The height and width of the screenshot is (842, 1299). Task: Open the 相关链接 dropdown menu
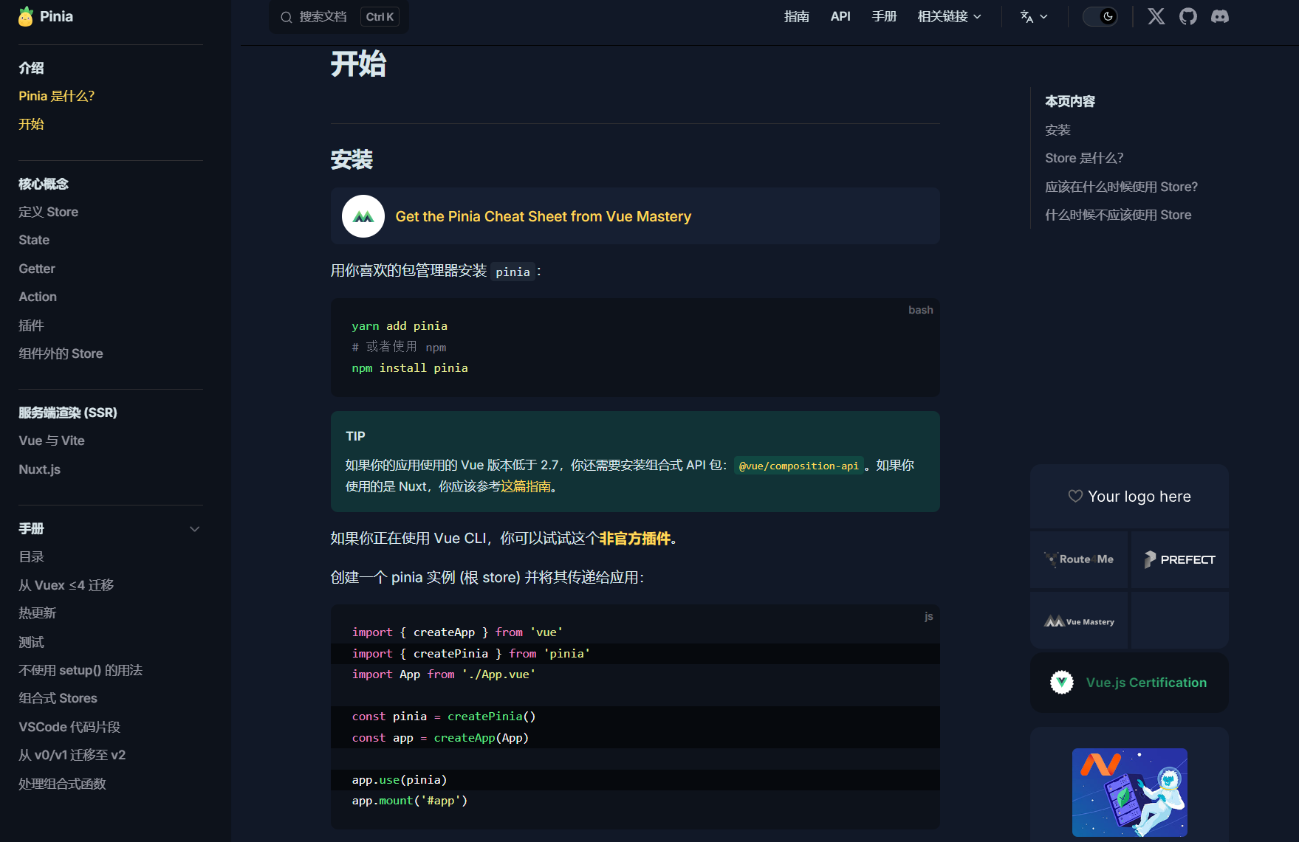tap(950, 16)
